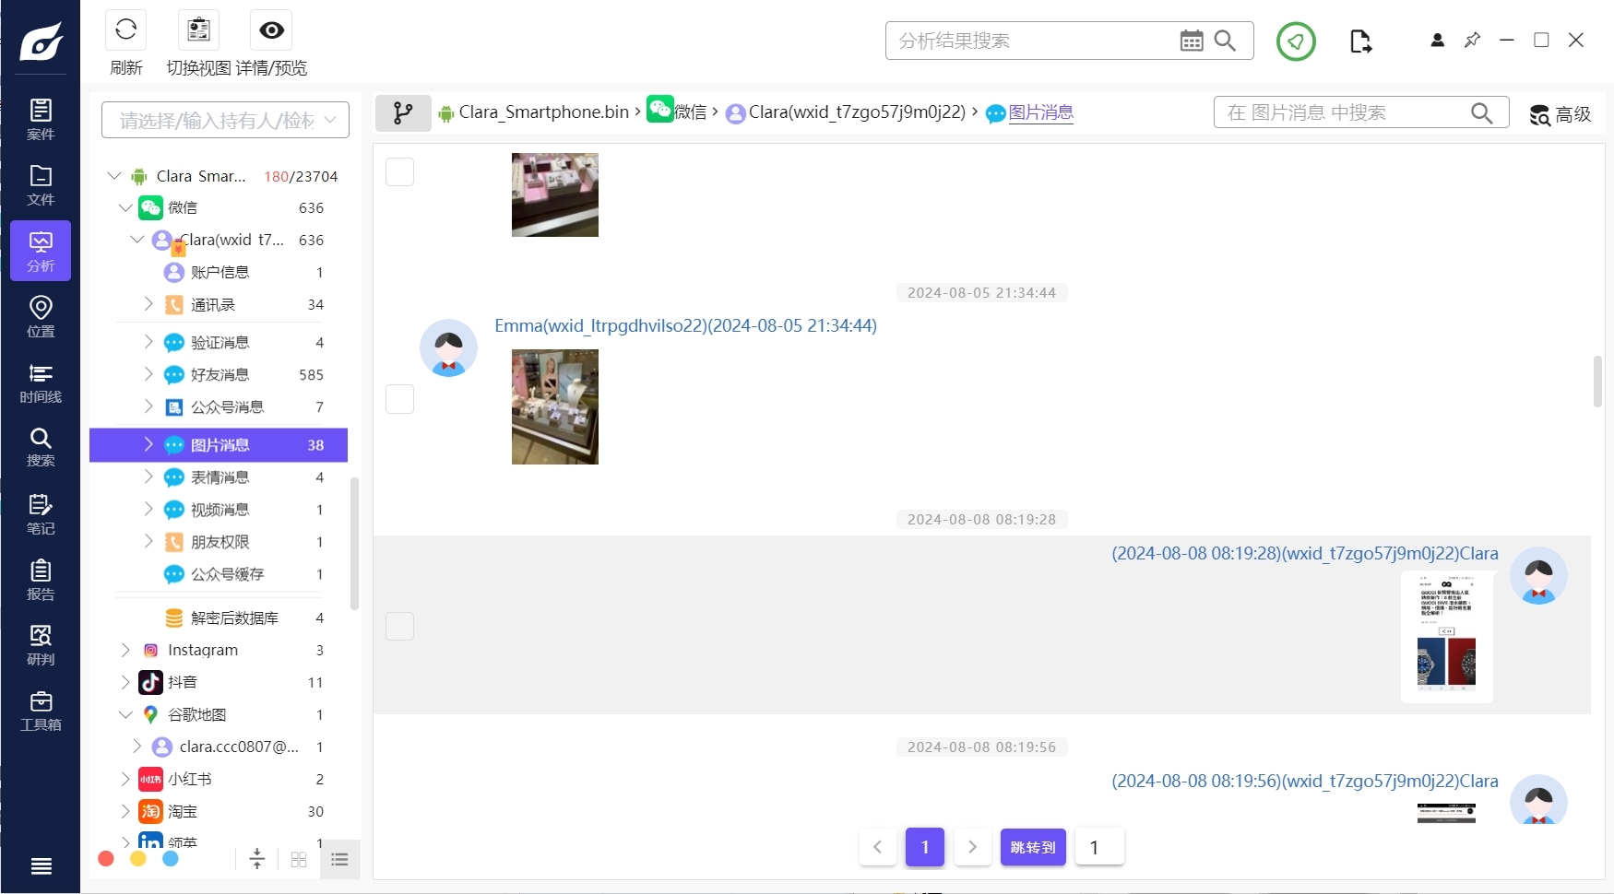
Task: Open the Location (位置) sidebar panel
Action: (x=41, y=316)
